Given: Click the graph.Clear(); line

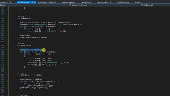Looking at the screenshot, I should point(27,35).
